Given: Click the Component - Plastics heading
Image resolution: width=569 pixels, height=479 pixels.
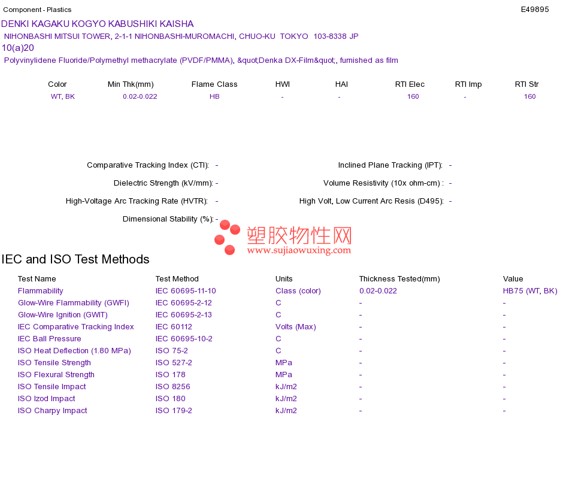Looking at the screenshot, I should pos(37,10).
